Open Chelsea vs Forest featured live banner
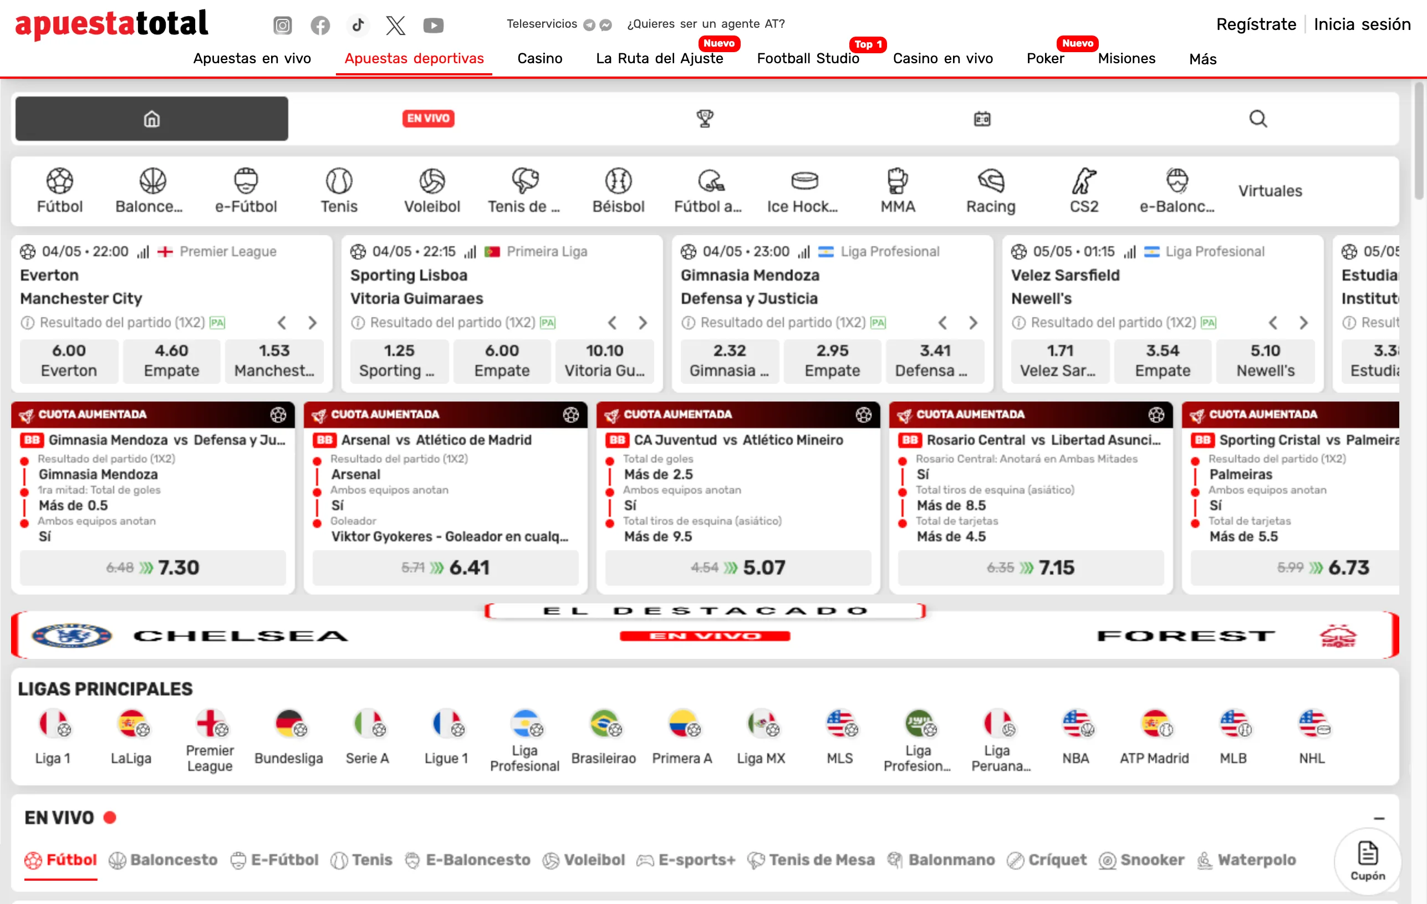Screen dimensions: 1427x904 tap(705, 632)
